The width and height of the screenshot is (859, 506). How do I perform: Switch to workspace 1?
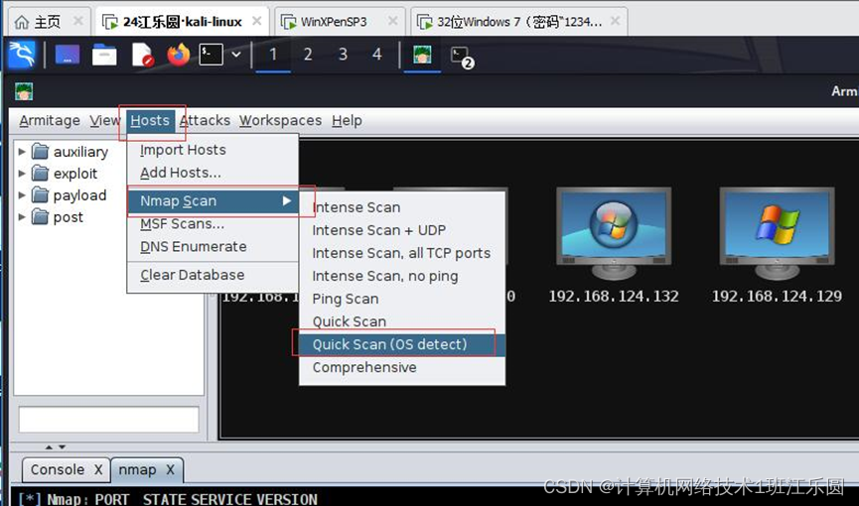273,55
